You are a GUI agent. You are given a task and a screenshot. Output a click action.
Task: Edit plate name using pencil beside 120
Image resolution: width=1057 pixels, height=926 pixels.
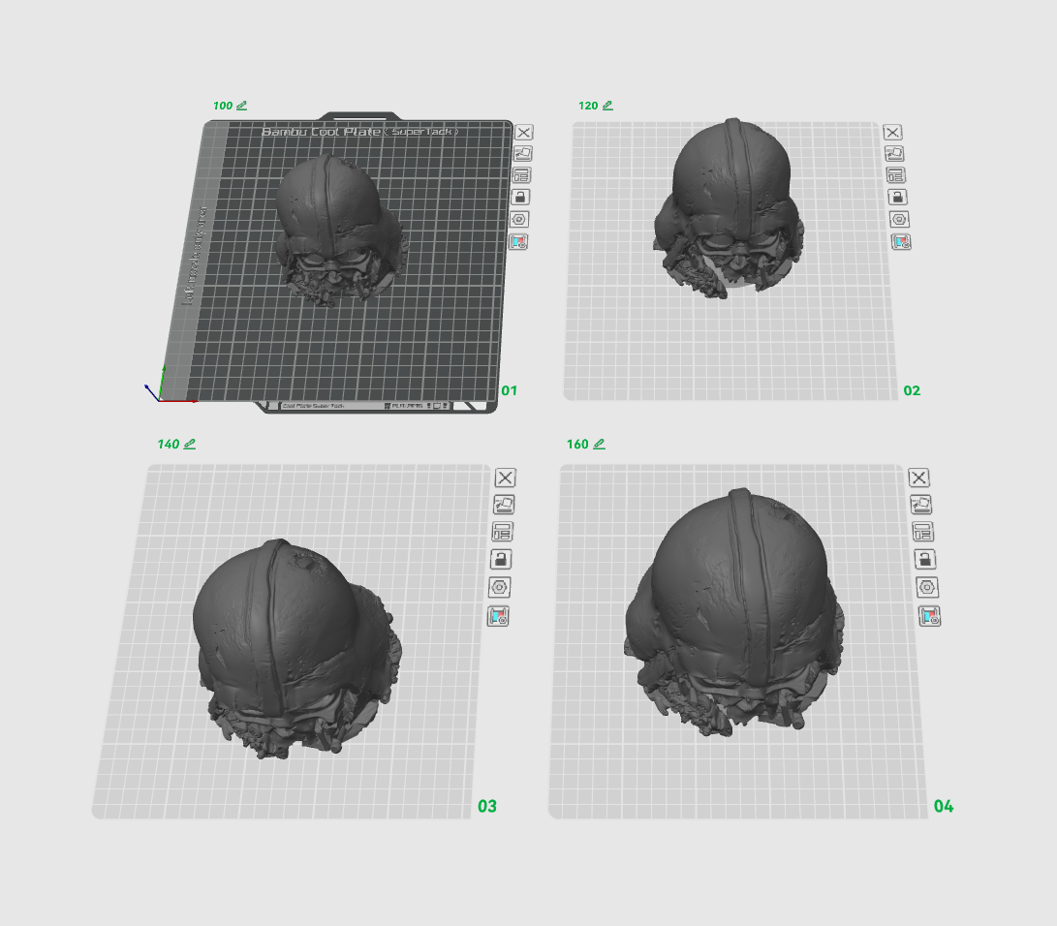pos(607,106)
